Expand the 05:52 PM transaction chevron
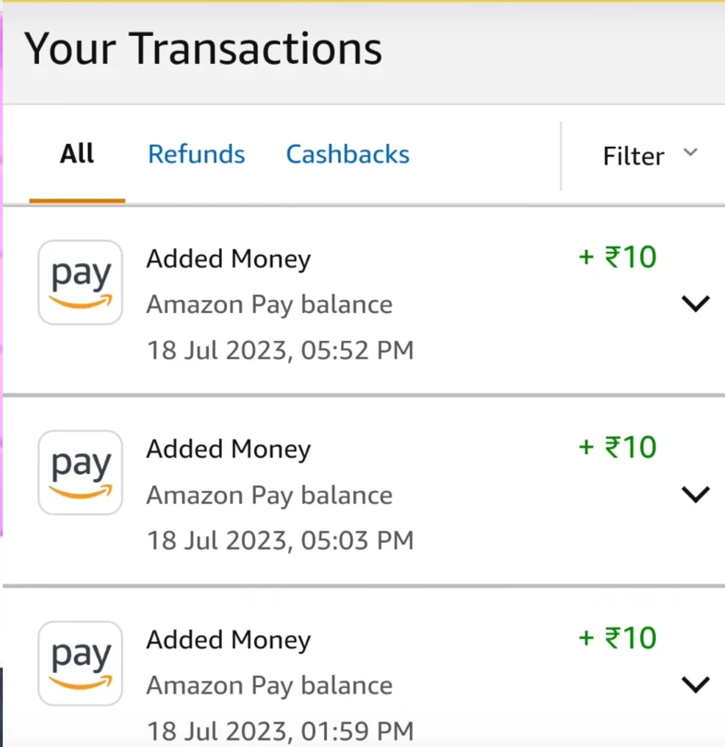This screenshot has width=725, height=747. click(x=695, y=304)
